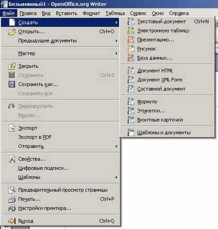Expand the Отправить submenu arrow
The image size is (218, 229).
tap(116, 146)
